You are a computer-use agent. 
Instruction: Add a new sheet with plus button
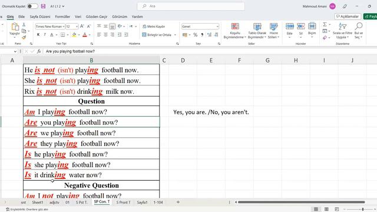pyautogui.click(x=178, y=202)
